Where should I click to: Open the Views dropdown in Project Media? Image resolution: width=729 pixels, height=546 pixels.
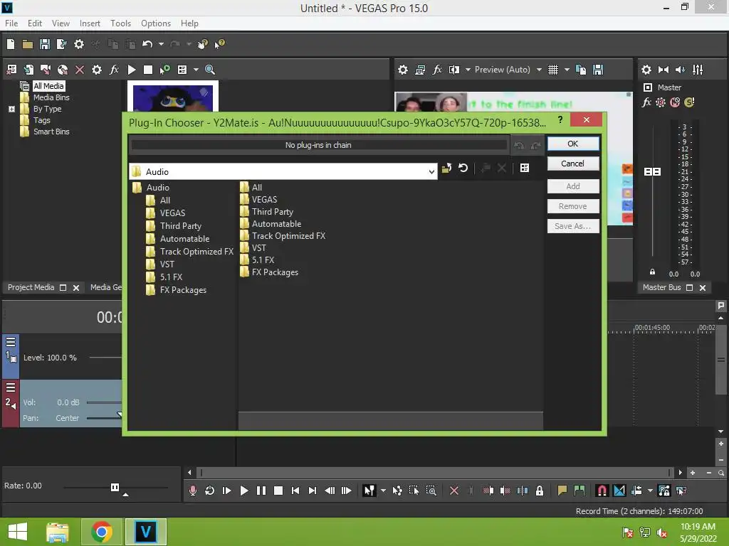coord(196,70)
